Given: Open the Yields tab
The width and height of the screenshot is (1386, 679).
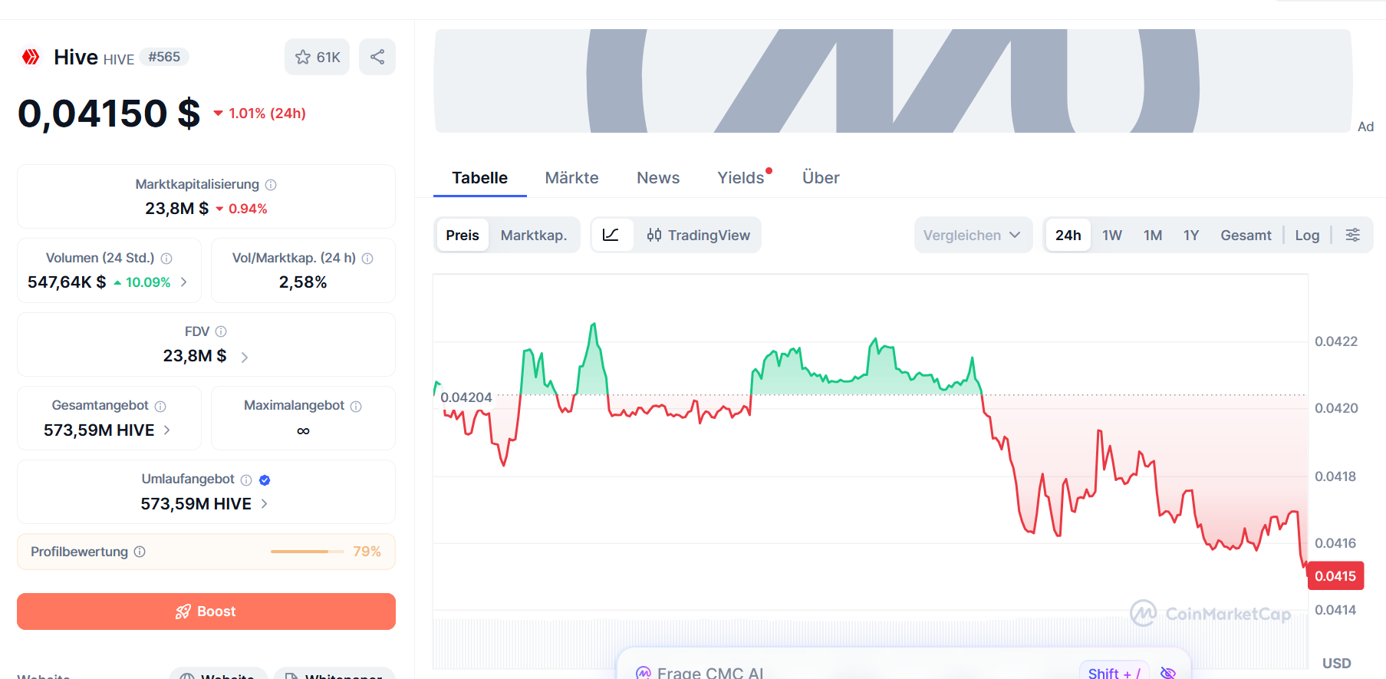Looking at the screenshot, I should [741, 178].
